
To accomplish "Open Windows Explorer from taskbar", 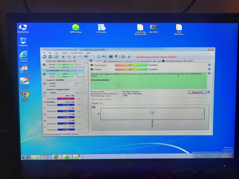I will [36, 157].
